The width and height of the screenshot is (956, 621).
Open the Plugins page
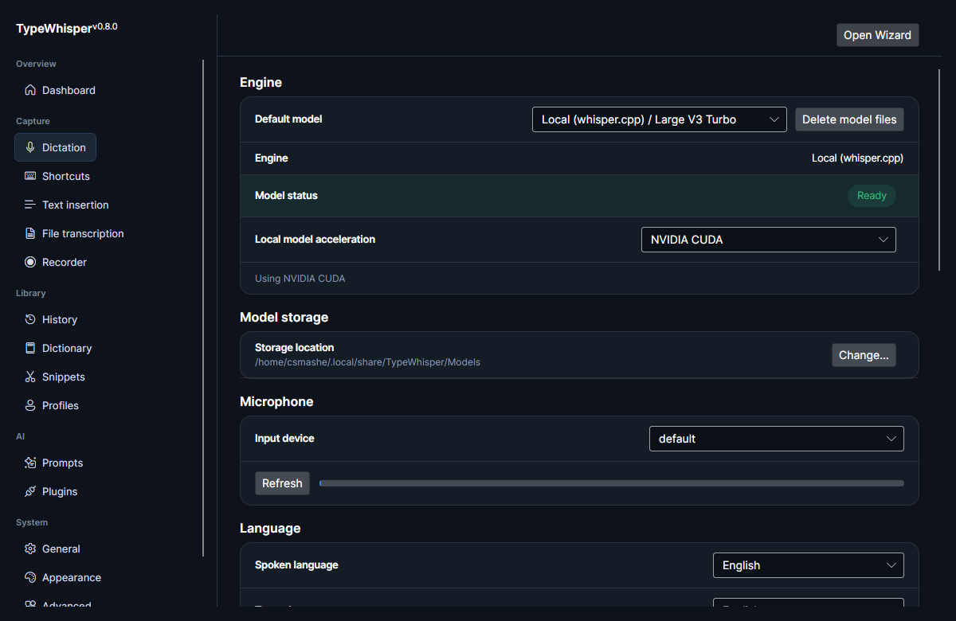[50, 491]
